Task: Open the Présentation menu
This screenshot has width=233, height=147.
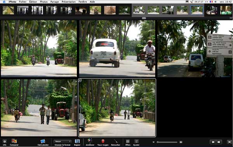Action: 68,2
